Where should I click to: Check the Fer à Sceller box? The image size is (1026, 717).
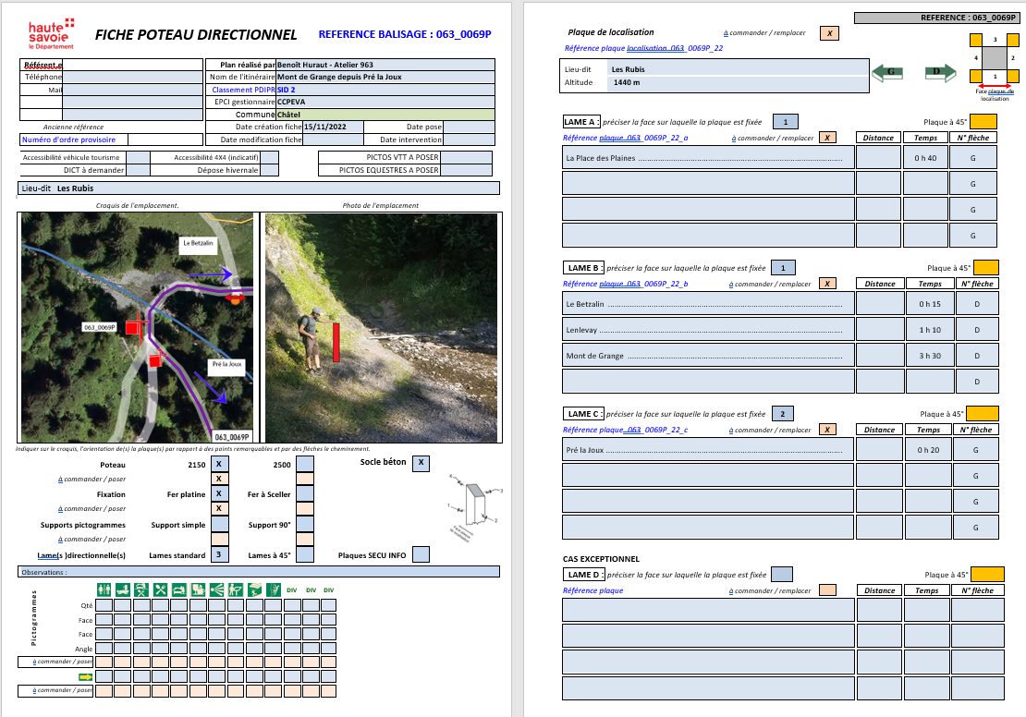tap(304, 494)
